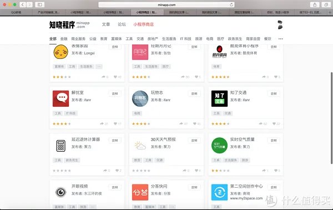The width and height of the screenshot is (333, 210).
Task: Select 交通 category filter
Action: point(140,39)
